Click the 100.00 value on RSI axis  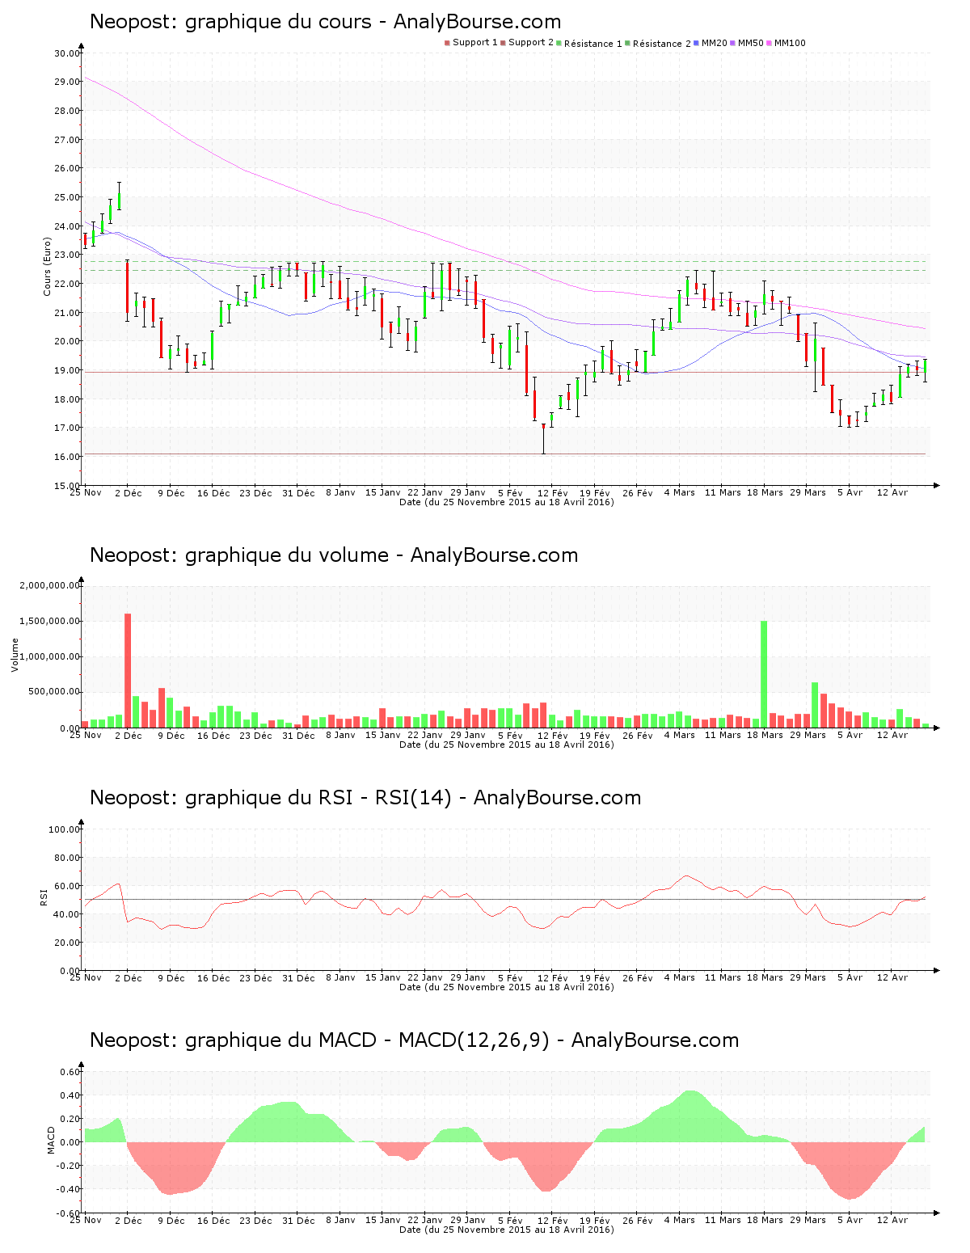tap(65, 829)
